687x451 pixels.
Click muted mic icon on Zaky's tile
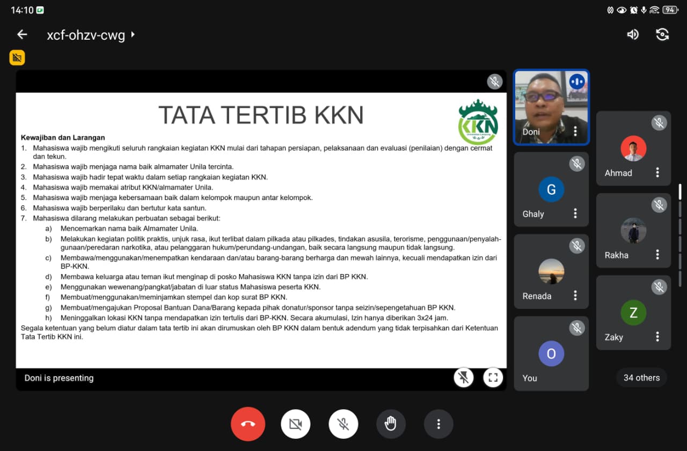tap(659, 287)
